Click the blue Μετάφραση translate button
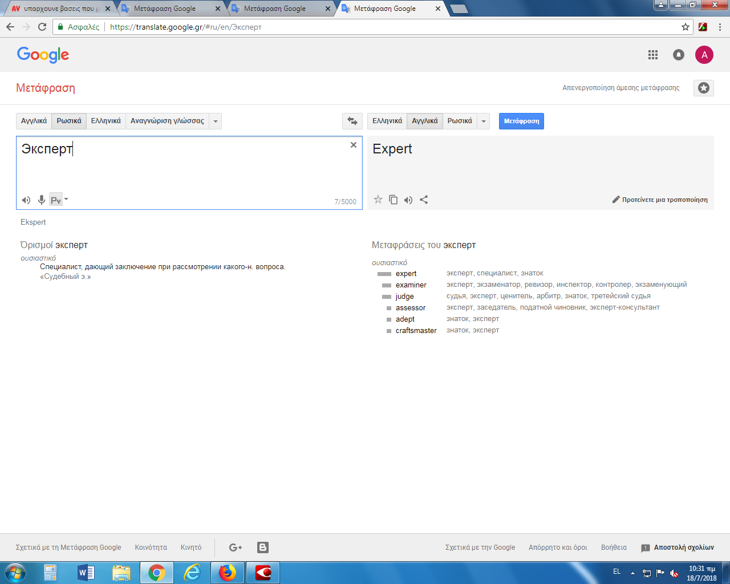The width and height of the screenshot is (730, 584). pos(521,121)
